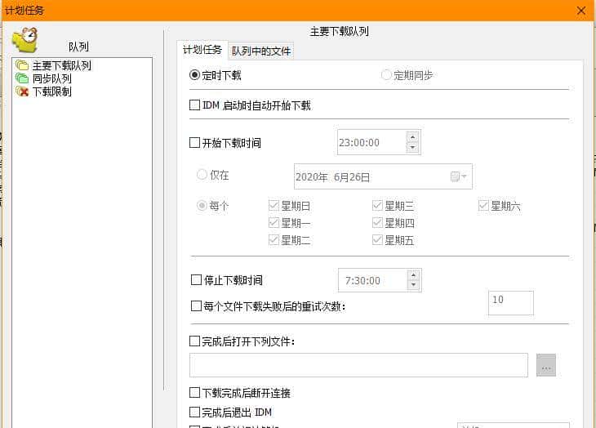The height and width of the screenshot is (428, 596).
Task: Click the browse button with ellipsis
Action: pyautogui.click(x=546, y=365)
